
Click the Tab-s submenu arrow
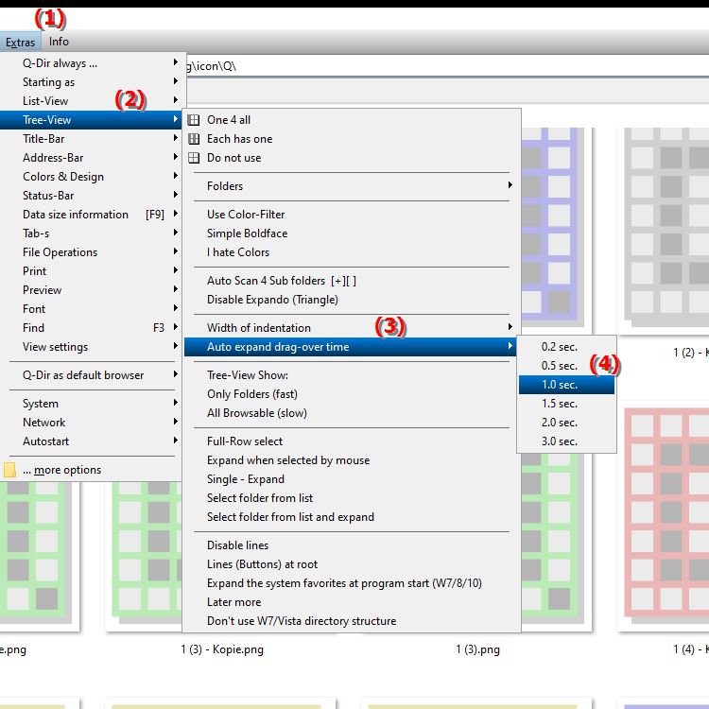[x=176, y=233]
